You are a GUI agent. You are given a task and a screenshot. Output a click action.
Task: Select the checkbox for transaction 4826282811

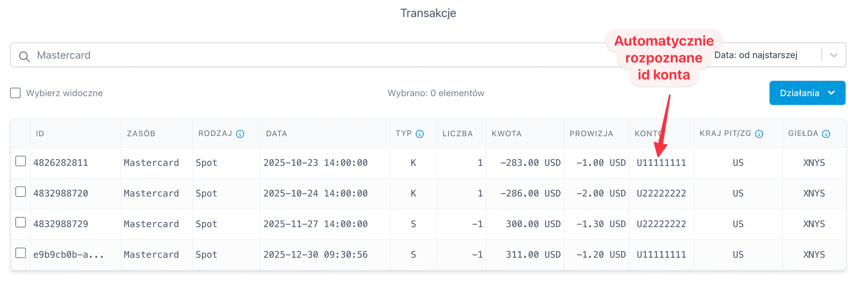[21, 162]
